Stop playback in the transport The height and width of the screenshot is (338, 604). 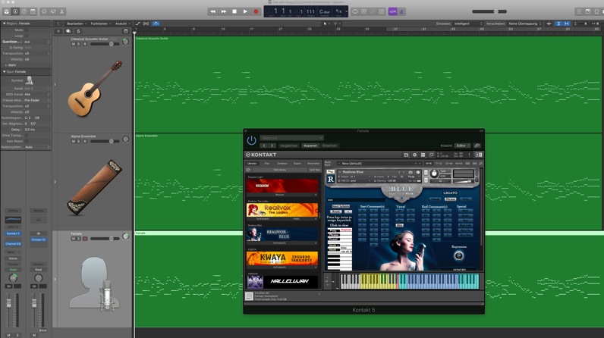point(234,11)
